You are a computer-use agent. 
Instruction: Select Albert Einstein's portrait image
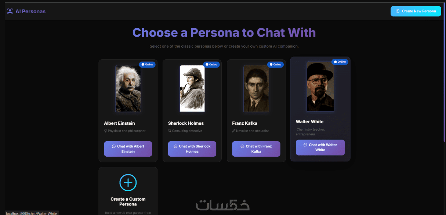pyautogui.click(x=128, y=88)
